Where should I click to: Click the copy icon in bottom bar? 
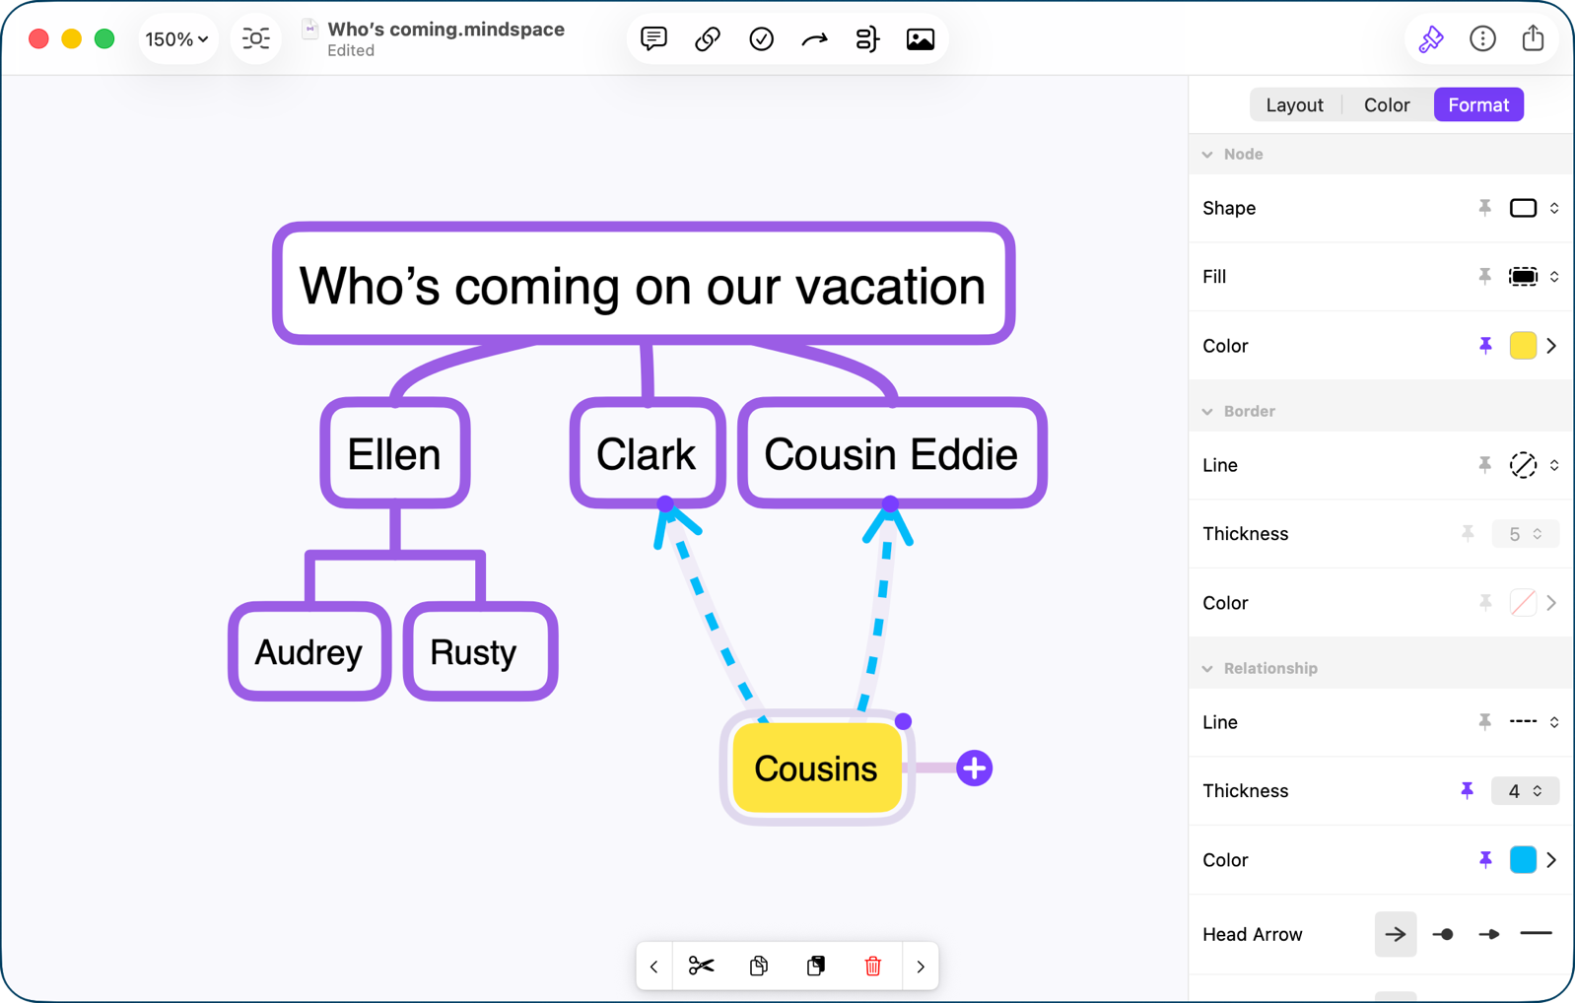(759, 967)
